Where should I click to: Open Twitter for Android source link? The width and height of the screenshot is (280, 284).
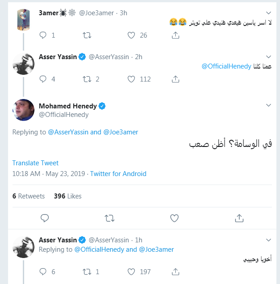tap(118, 174)
